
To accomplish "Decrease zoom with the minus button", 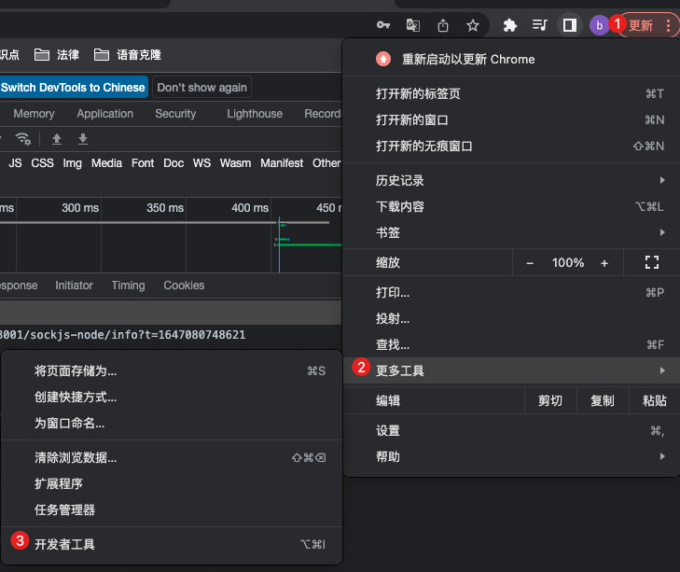I will click(x=530, y=263).
